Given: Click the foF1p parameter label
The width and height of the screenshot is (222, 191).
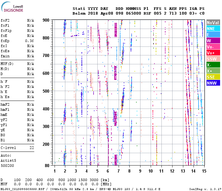Looking at the screenshot, I should [x=6, y=31].
